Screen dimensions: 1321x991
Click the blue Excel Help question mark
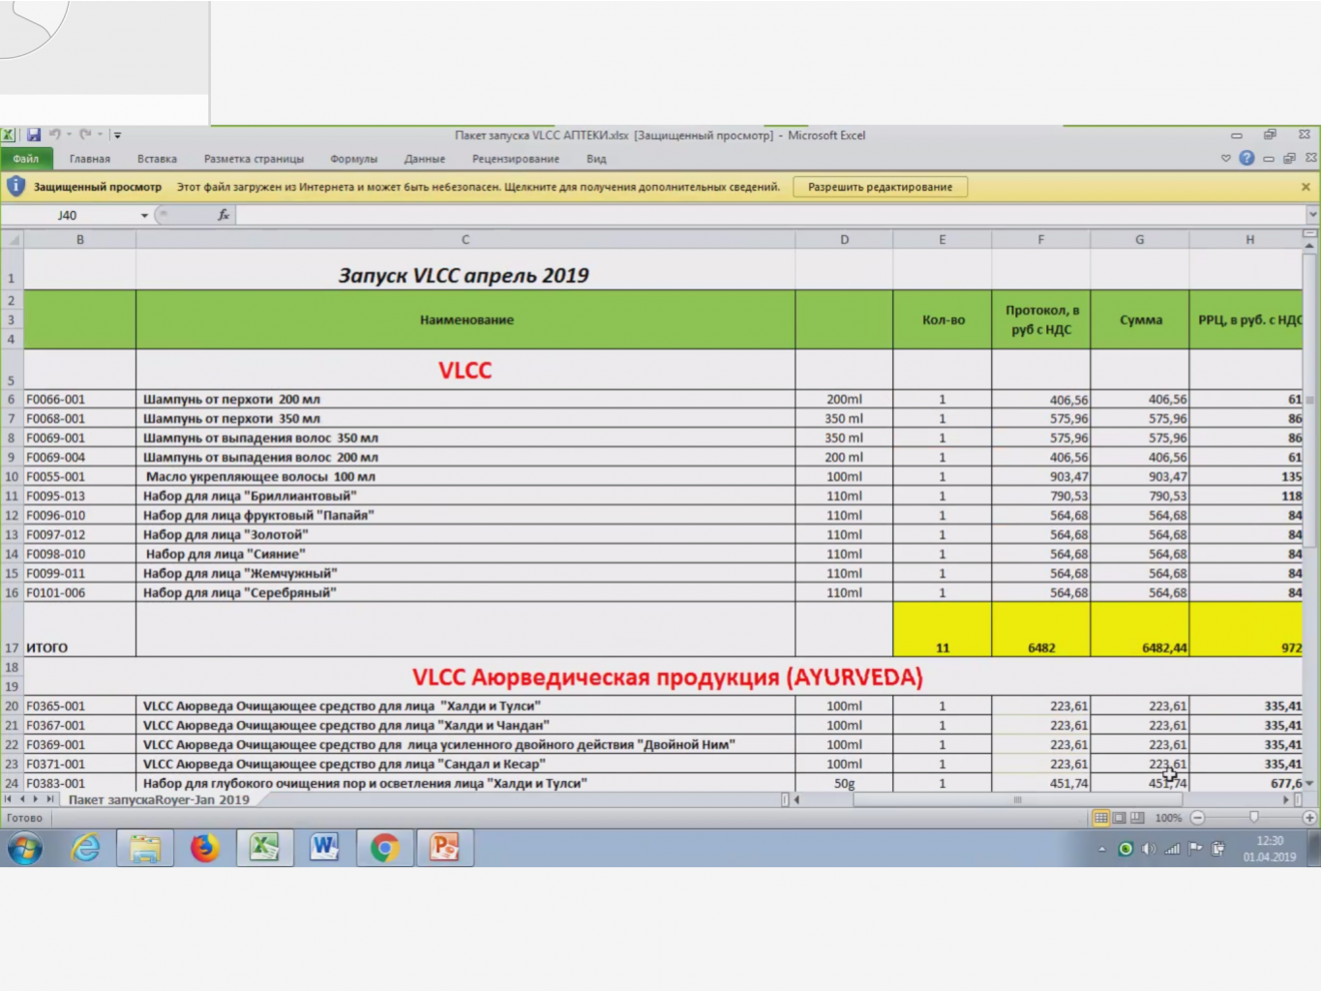1246,158
